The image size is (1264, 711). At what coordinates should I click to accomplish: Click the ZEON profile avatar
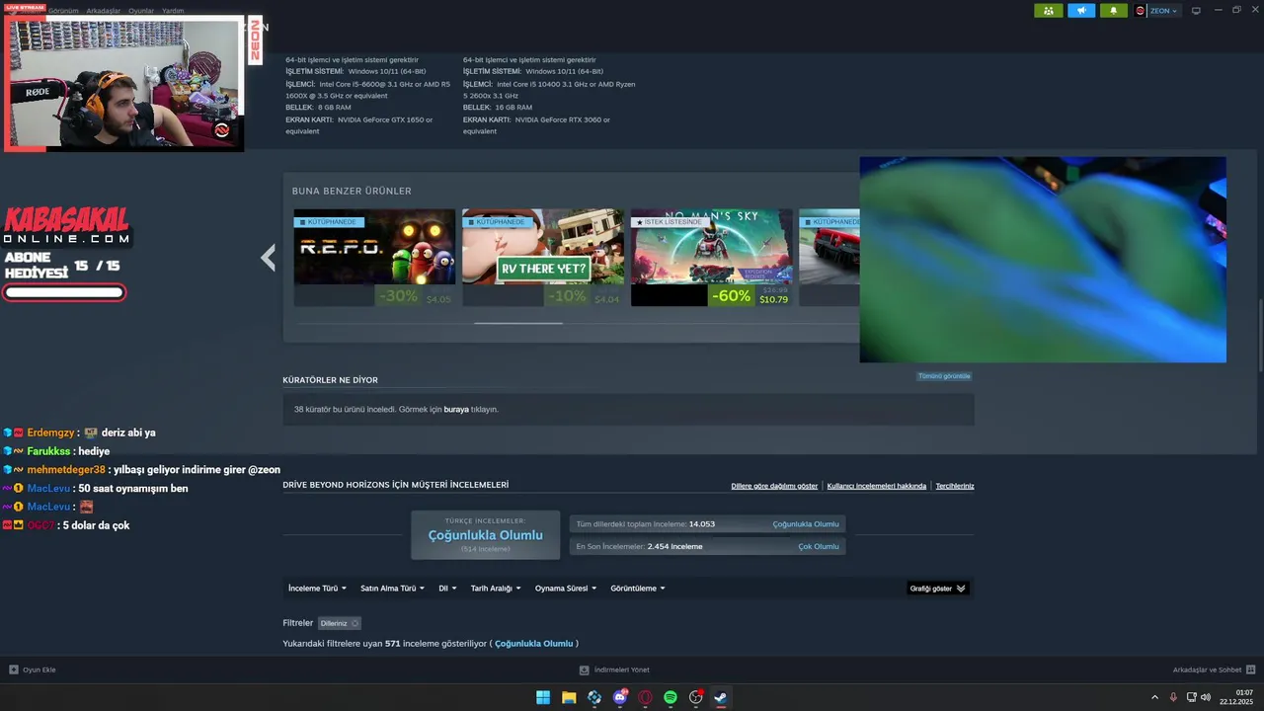1141,11
